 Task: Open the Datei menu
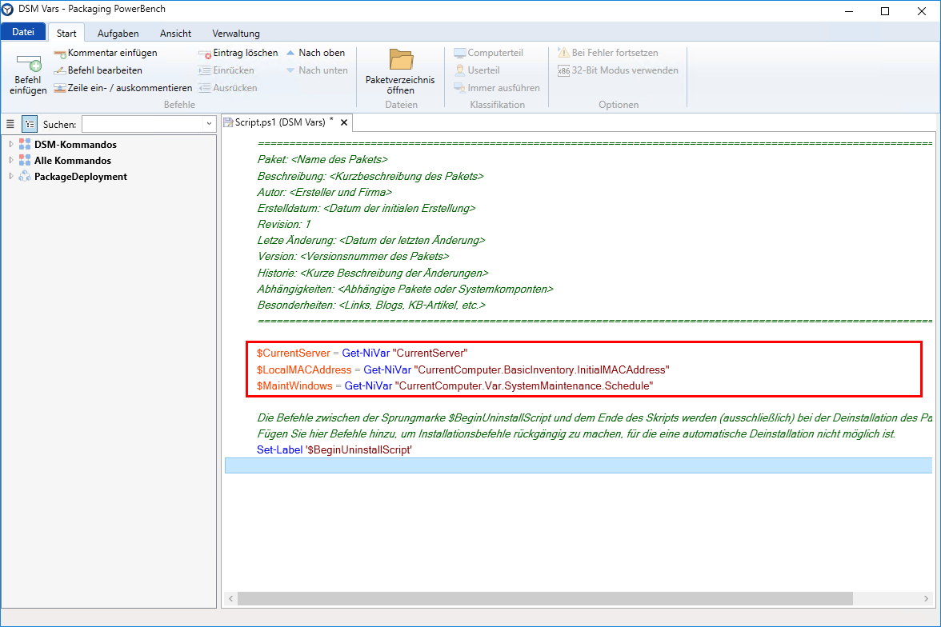(23, 33)
